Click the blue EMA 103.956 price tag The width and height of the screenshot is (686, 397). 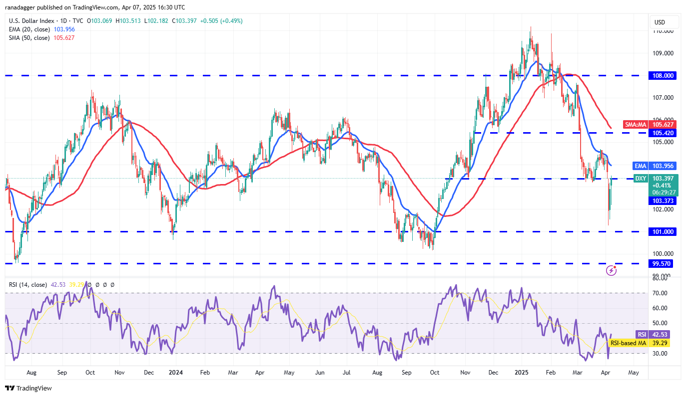(660, 166)
